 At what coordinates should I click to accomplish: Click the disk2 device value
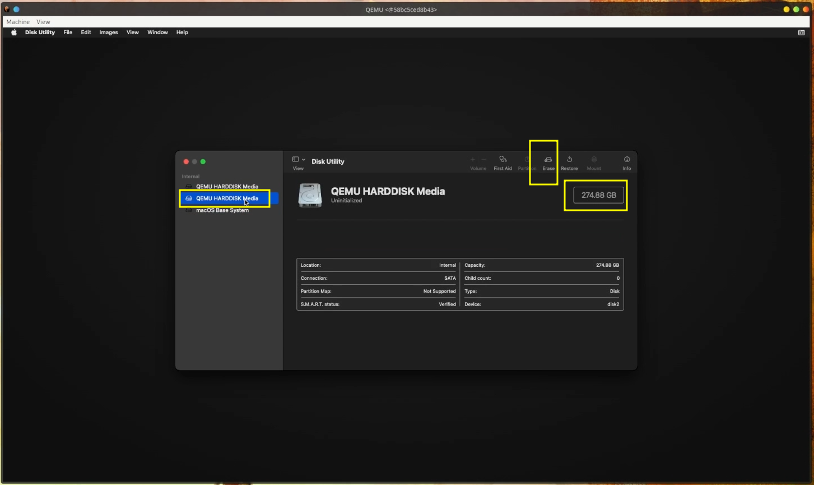pyautogui.click(x=613, y=304)
